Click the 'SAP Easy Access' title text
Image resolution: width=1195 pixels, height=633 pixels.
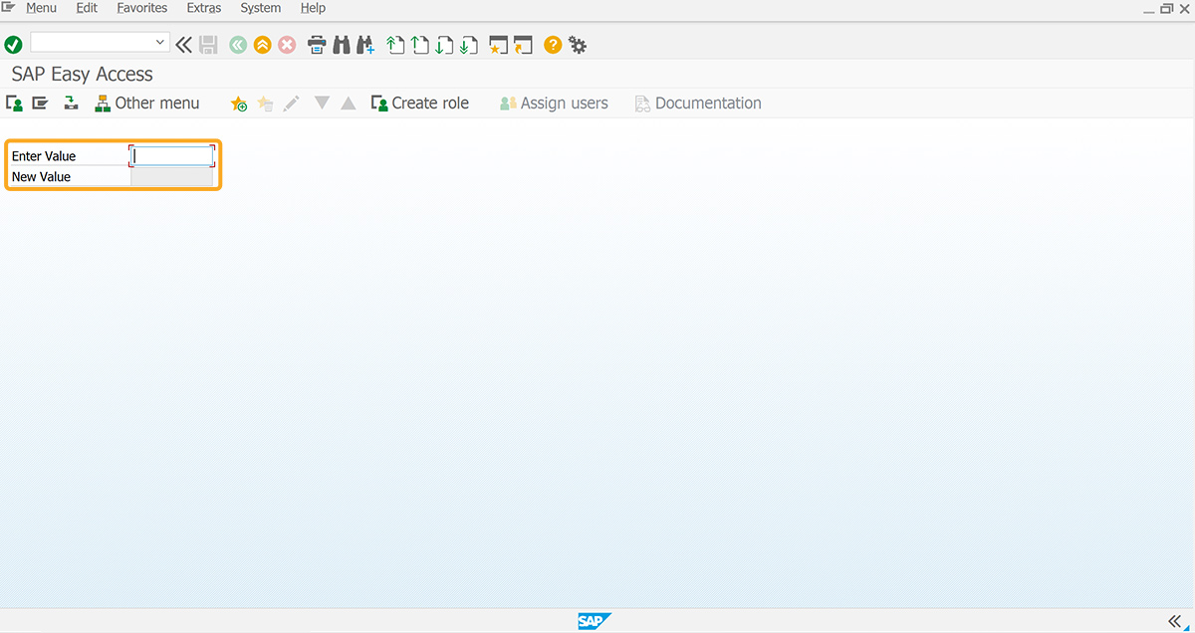tap(83, 75)
